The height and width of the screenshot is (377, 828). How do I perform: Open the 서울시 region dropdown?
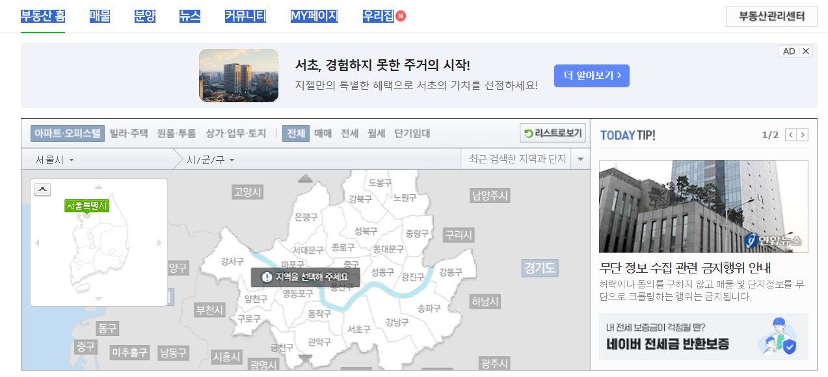point(53,158)
